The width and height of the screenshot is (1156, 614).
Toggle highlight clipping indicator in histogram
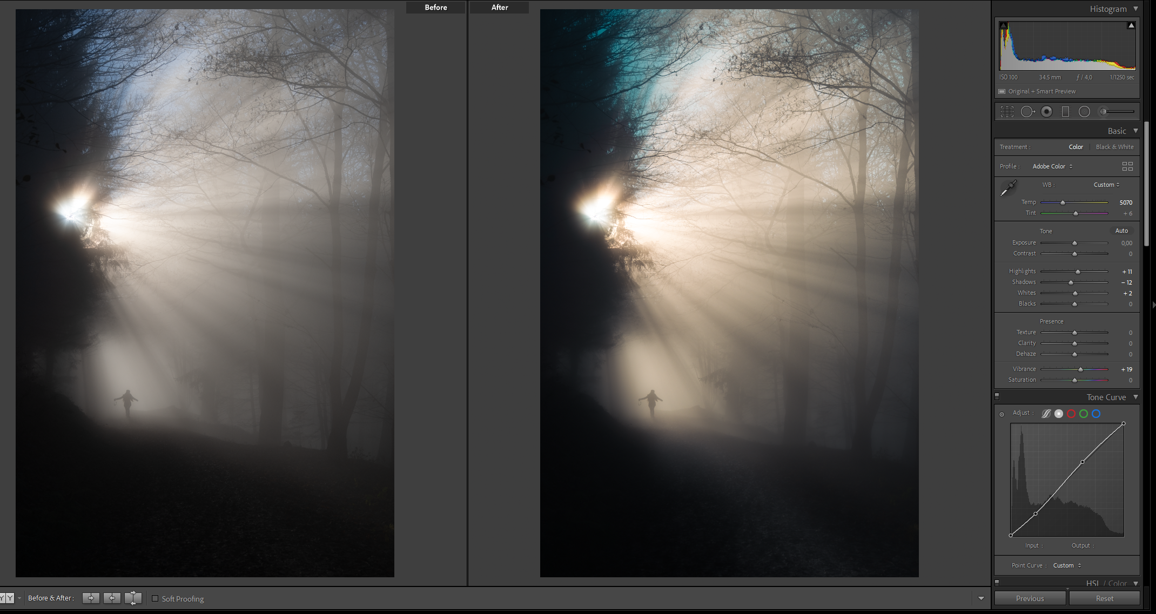pos(1131,25)
